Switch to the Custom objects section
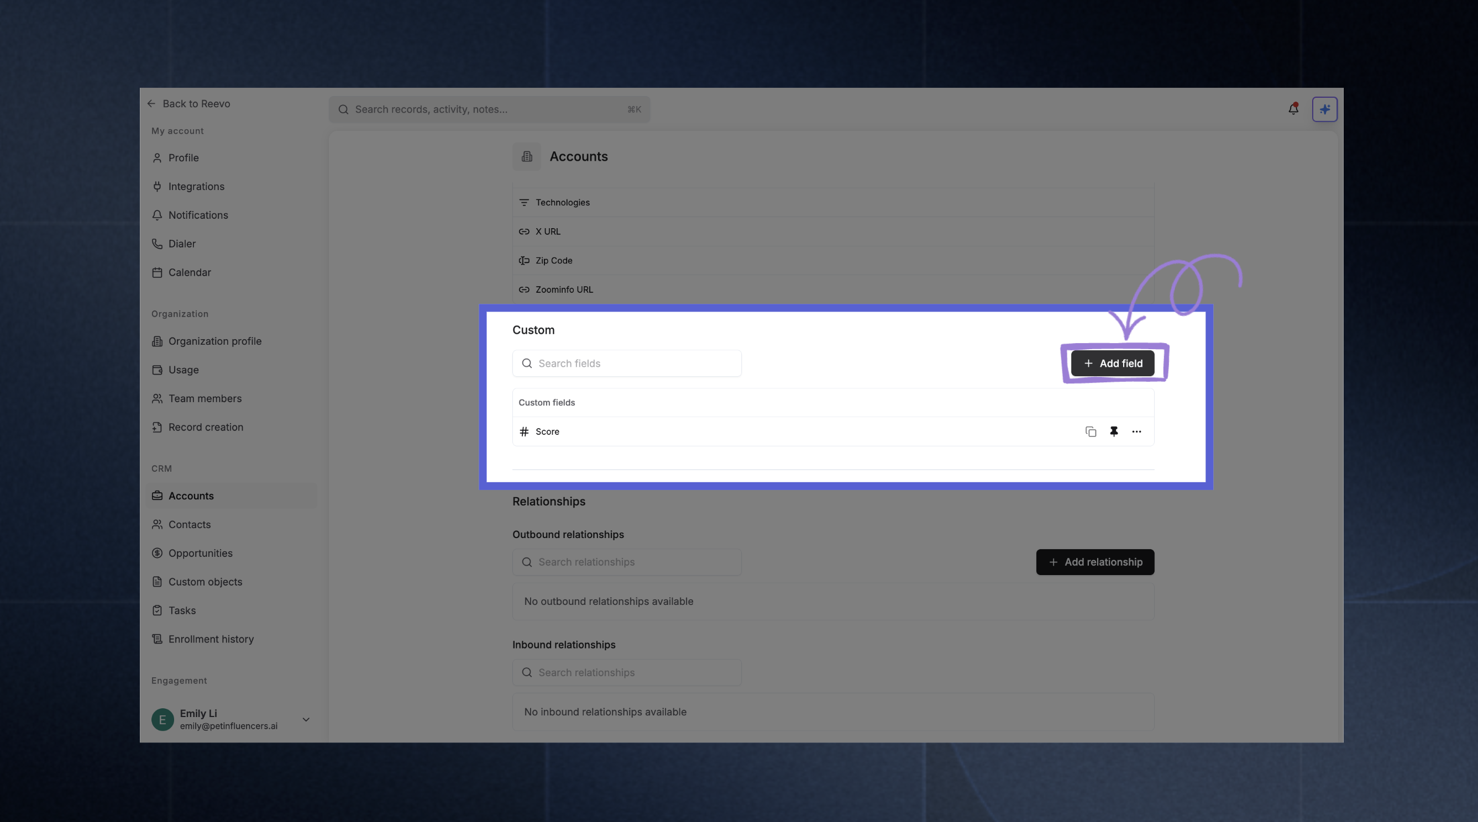The image size is (1478, 822). [205, 581]
